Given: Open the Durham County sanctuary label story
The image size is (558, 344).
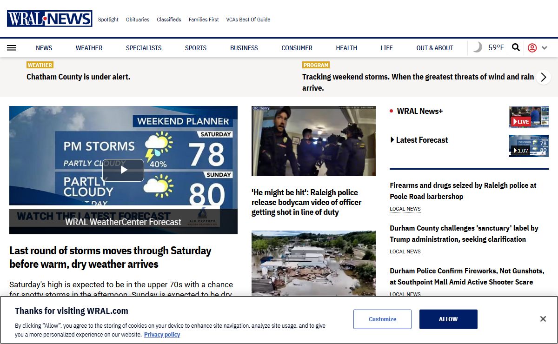Looking at the screenshot, I should (464, 234).
